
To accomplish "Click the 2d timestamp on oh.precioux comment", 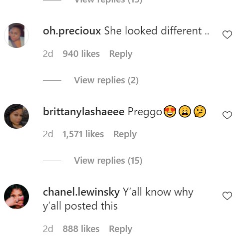I will (48, 54).
